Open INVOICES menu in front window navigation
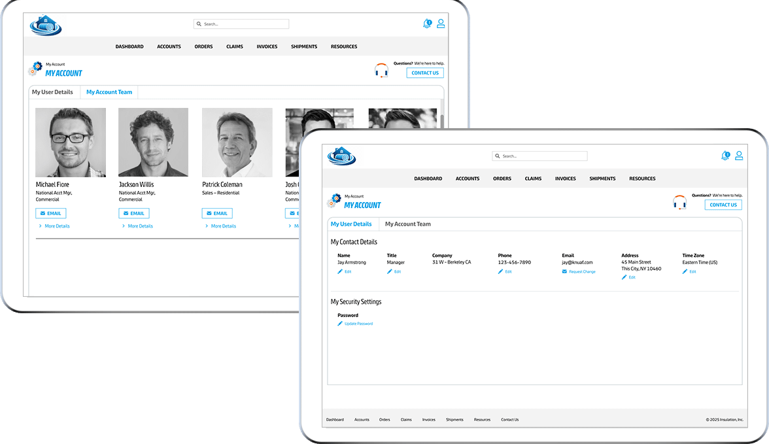Screen dimensions: 769x444 [565, 179]
